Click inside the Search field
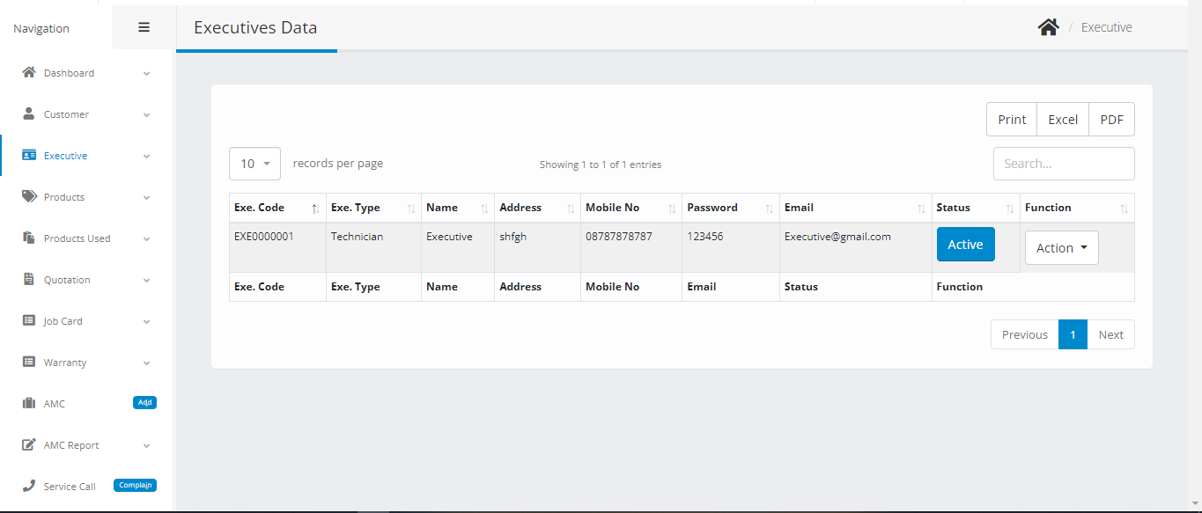This screenshot has width=1202, height=513. pos(1063,163)
